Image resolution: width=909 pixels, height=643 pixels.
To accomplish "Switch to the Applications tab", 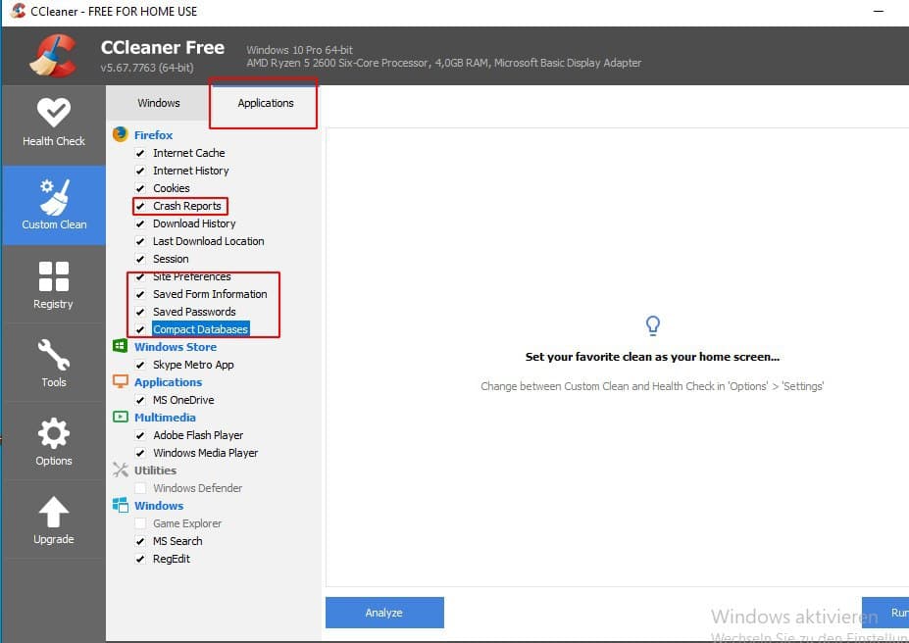I will coord(265,103).
